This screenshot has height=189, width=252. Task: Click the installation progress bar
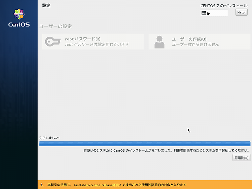pos(145,144)
